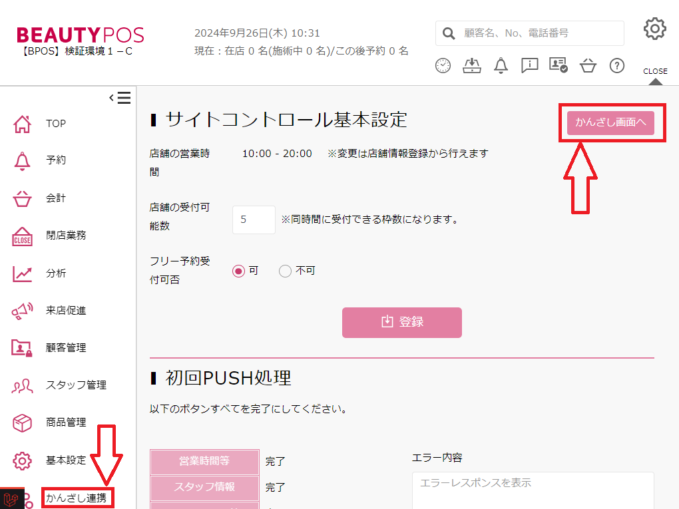Open かんざし連携 sidebar menu item
This screenshot has height=509, width=679.
pos(76,498)
